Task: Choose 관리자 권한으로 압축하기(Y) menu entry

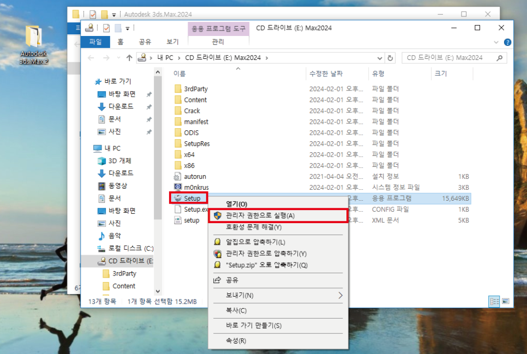Action: coord(278,254)
